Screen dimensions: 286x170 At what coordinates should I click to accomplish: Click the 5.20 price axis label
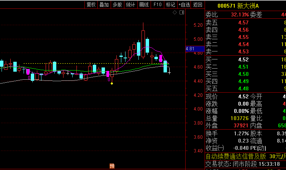198,25
